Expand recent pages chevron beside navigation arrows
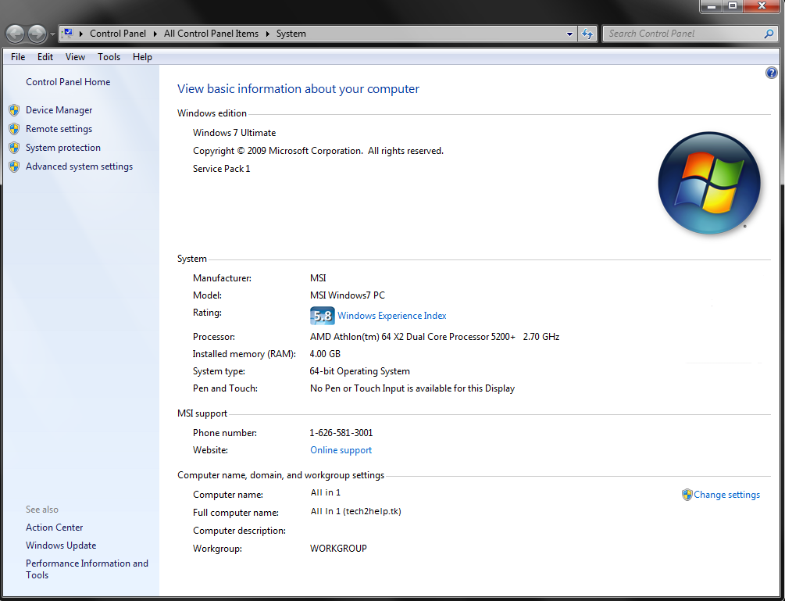Viewport: 785px width, 601px height. (53, 34)
